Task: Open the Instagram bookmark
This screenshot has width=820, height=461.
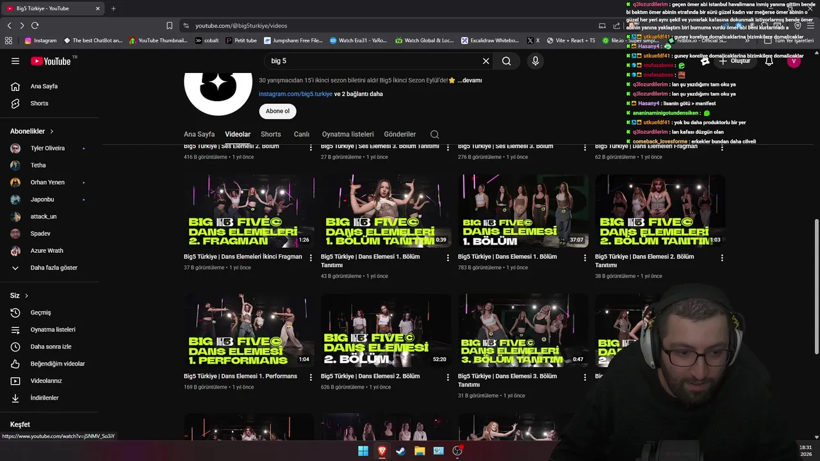Action: point(40,40)
